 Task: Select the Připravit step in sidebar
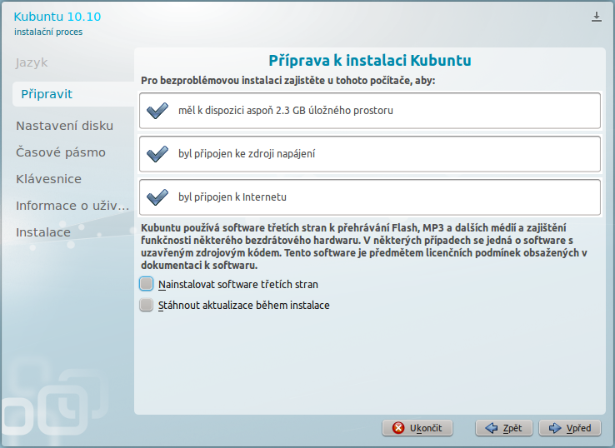click(73, 94)
